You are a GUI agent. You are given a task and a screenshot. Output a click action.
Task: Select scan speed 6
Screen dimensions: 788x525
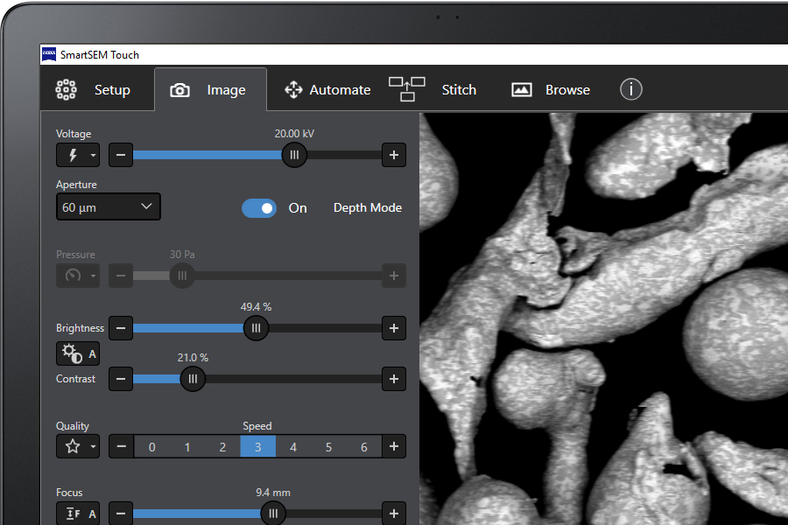364,446
